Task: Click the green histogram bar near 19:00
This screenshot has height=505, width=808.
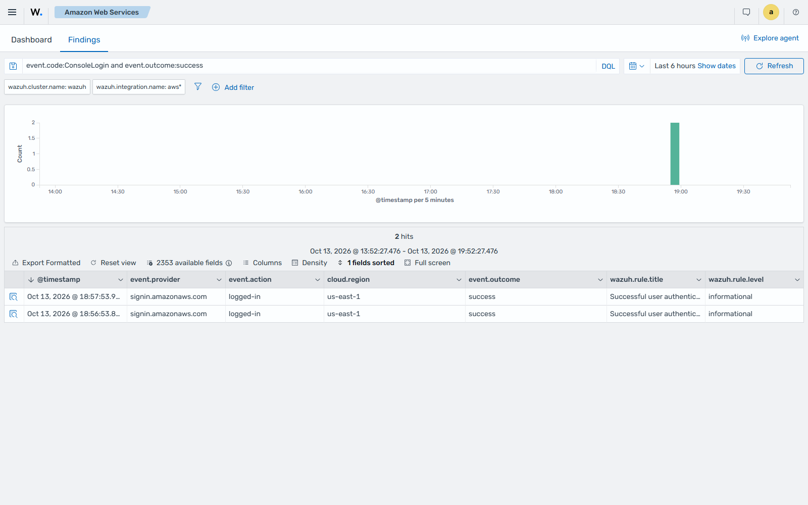Action: point(675,154)
